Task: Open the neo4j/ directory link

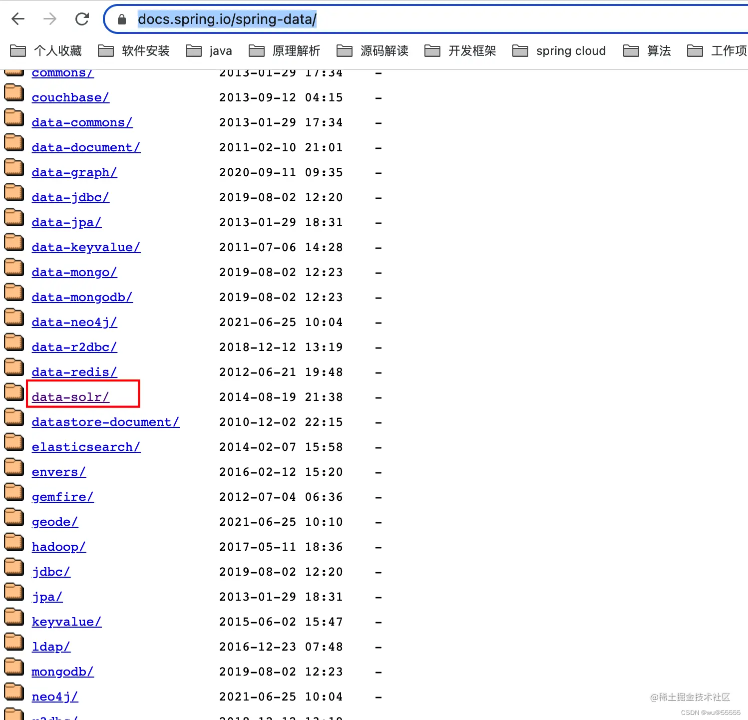Action: (x=55, y=697)
